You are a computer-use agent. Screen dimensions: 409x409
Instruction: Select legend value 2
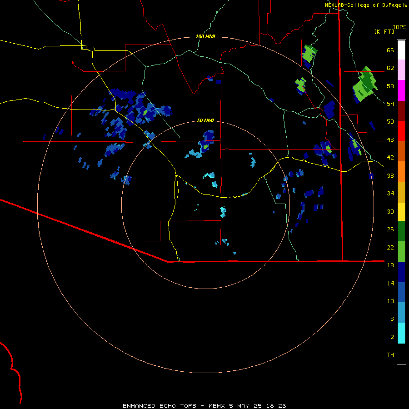pos(392,337)
